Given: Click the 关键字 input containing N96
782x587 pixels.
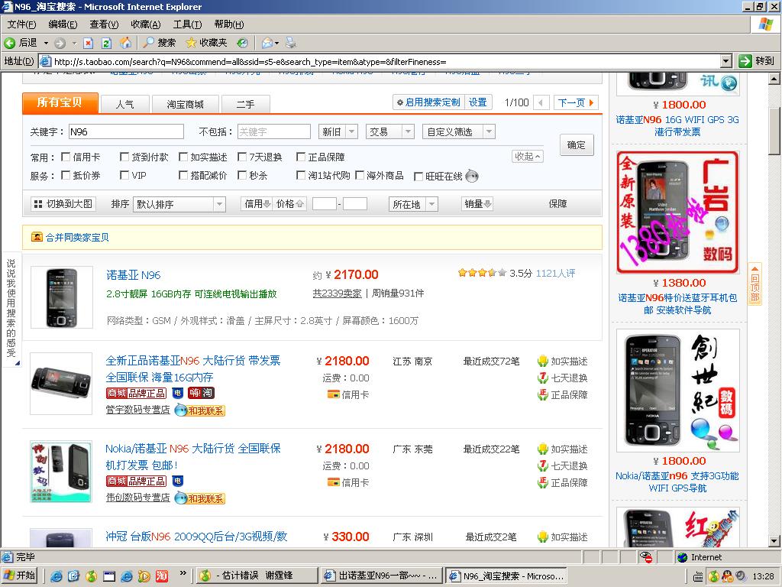Looking at the screenshot, I should coord(126,131).
